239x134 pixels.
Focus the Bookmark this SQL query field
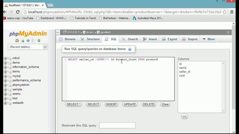pos(117,125)
